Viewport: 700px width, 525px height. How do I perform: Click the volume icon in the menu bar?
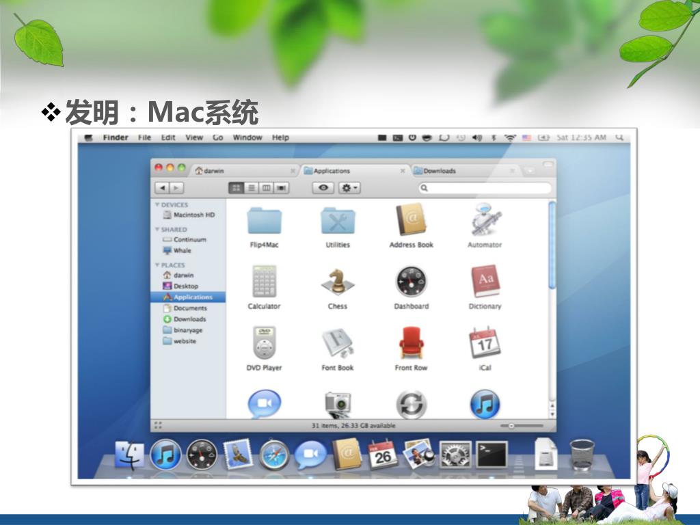point(476,137)
